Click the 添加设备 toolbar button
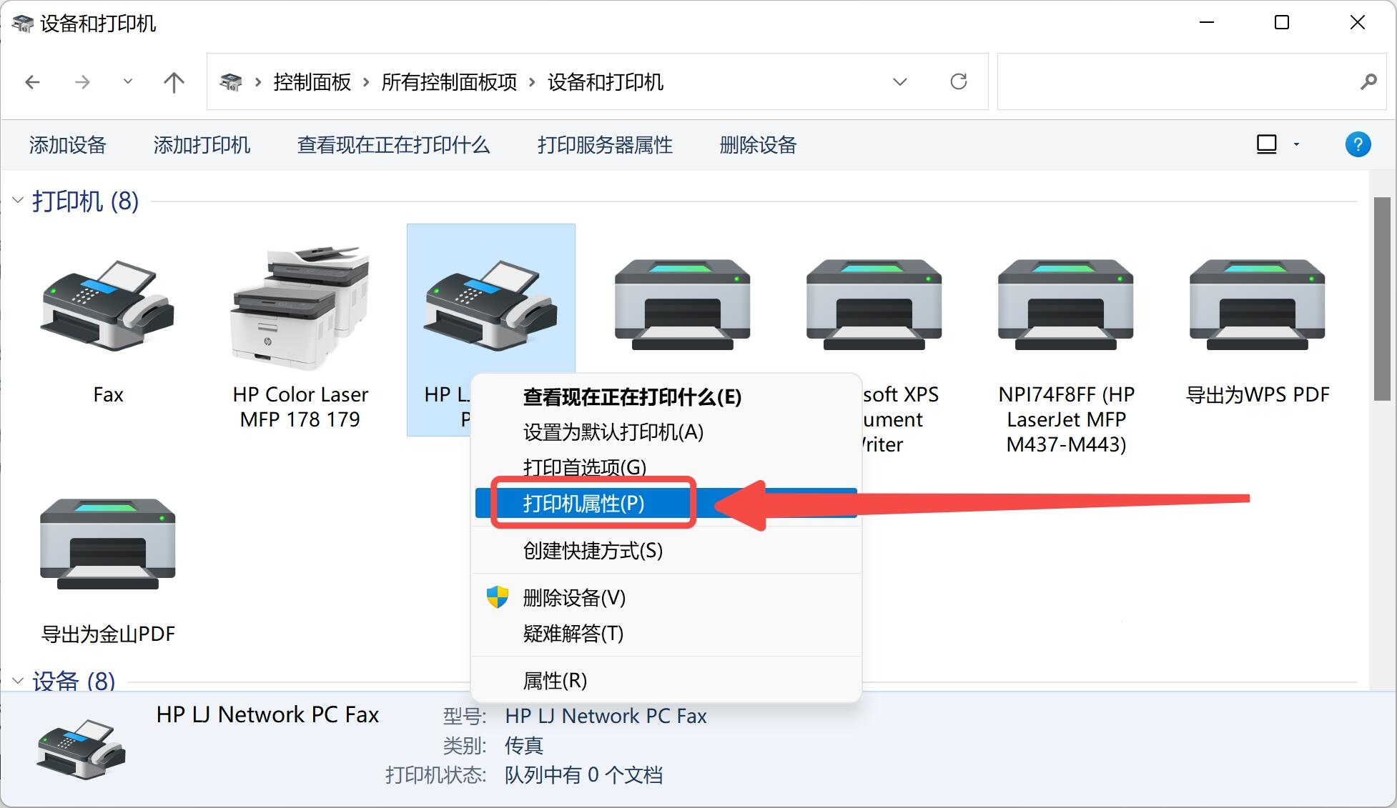Image resolution: width=1397 pixels, height=808 pixels. point(67,145)
